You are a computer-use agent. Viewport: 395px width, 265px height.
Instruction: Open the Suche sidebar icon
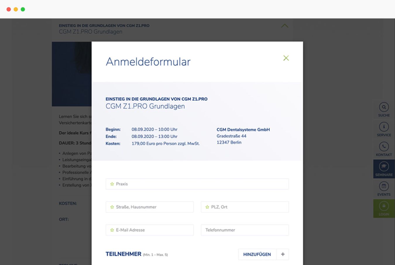tap(384, 107)
